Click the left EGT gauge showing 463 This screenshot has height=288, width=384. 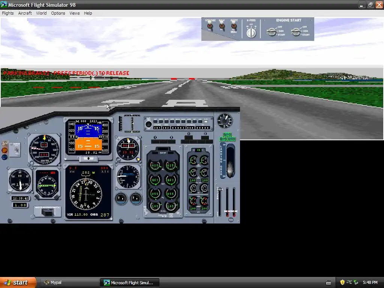155,180
